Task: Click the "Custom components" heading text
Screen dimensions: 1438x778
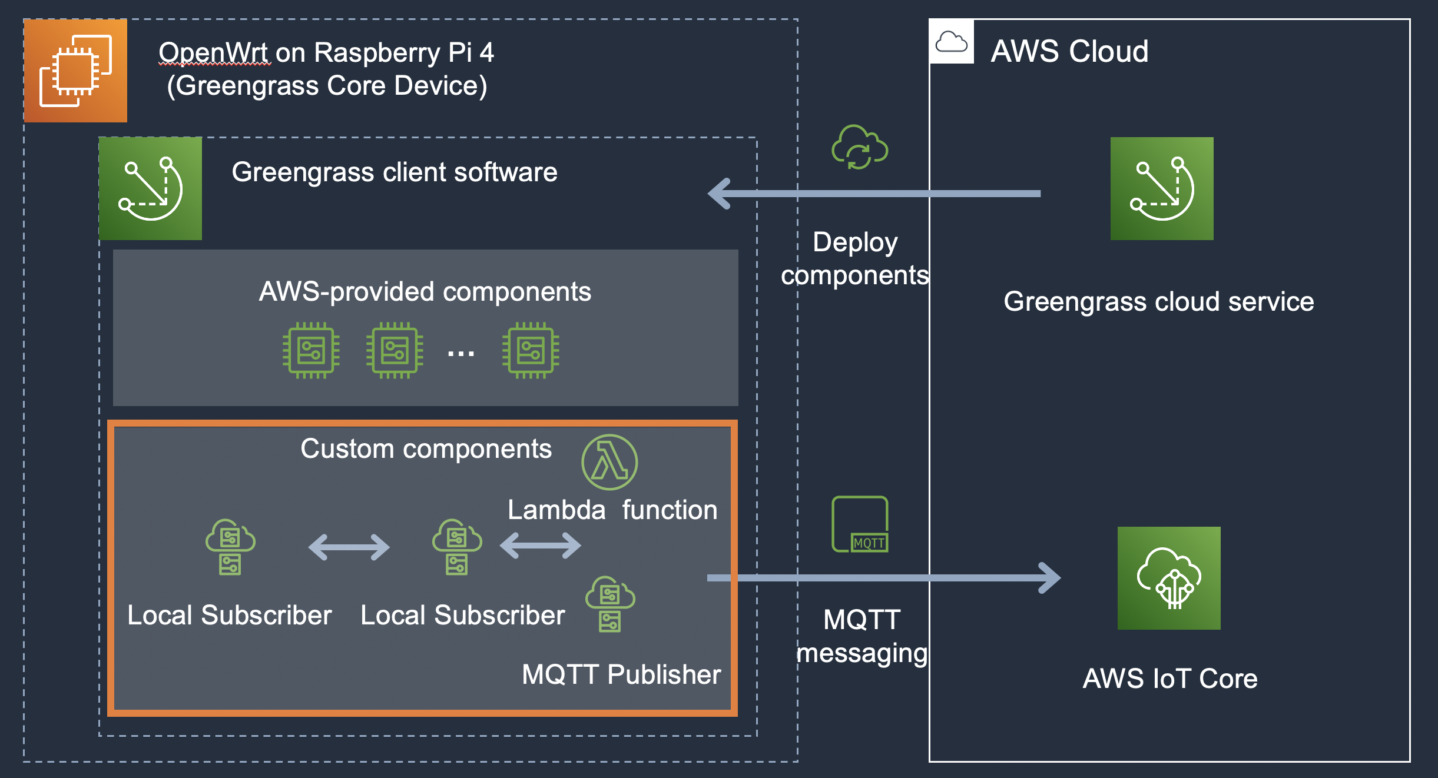Action: [x=426, y=449]
